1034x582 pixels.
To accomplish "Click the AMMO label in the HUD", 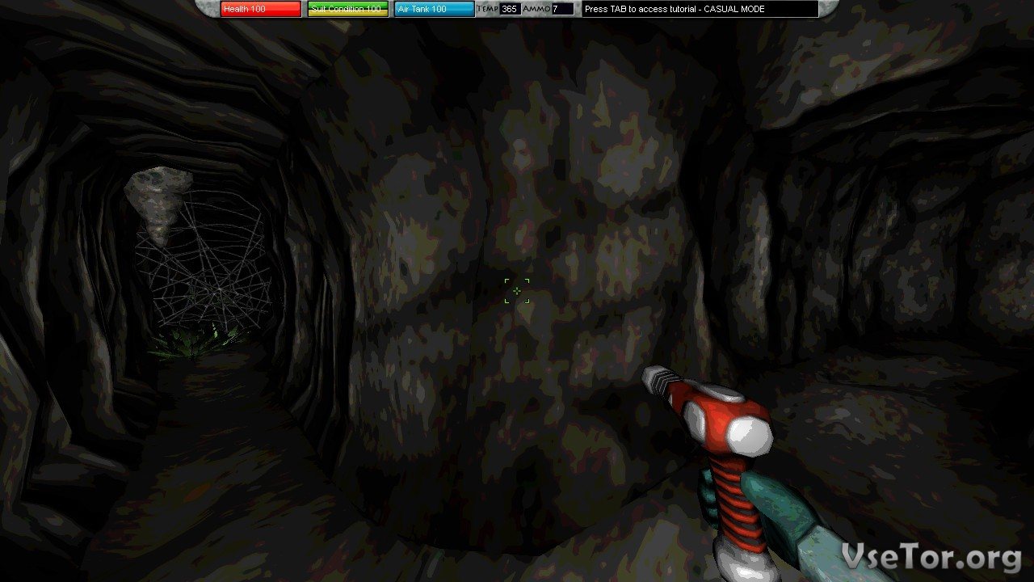I will point(536,9).
